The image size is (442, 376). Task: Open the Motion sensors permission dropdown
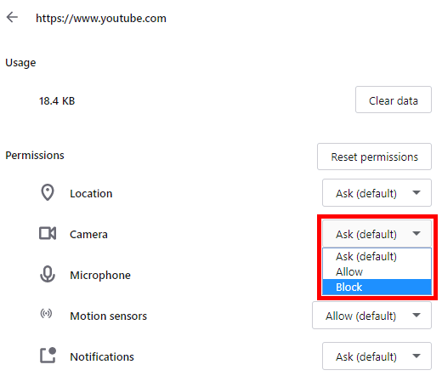click(x=371, y=316)
